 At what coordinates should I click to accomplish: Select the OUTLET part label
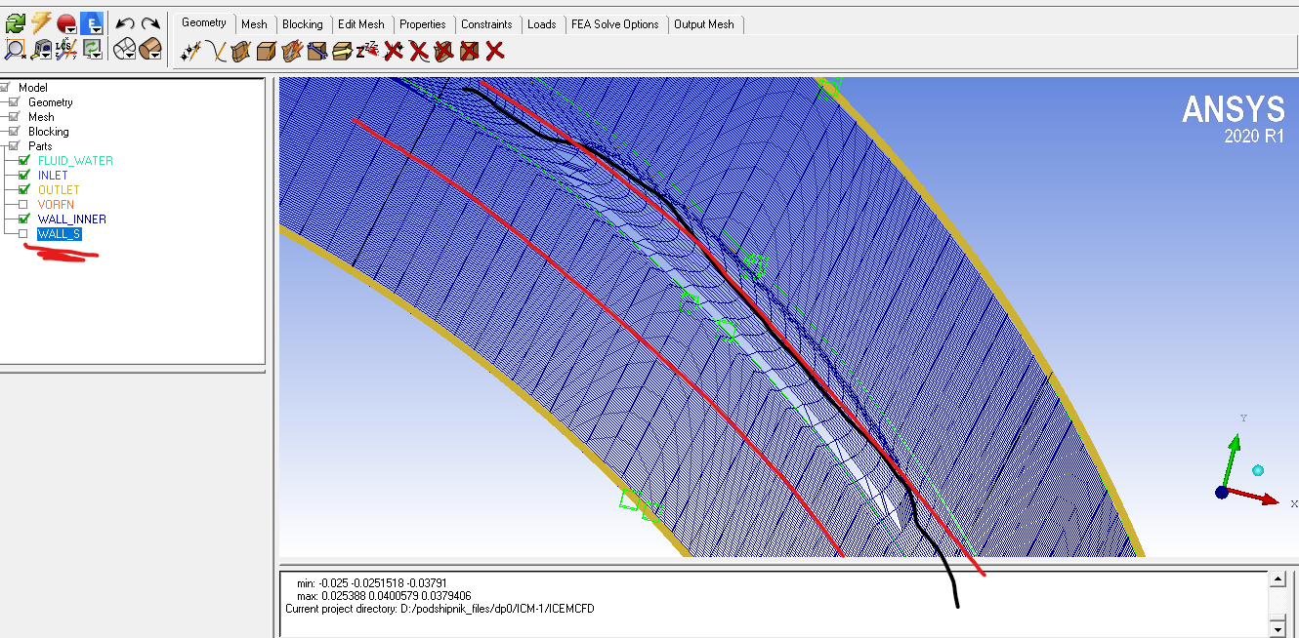(59, 190)
